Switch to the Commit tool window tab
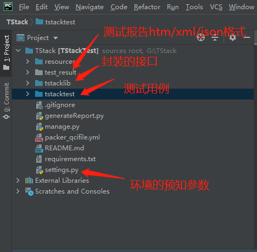The image size is (257, 252). 6,101
